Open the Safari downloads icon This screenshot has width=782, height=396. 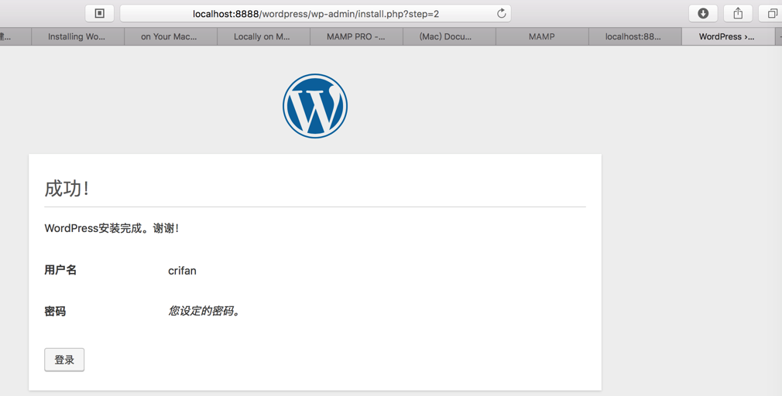[703, 13]
